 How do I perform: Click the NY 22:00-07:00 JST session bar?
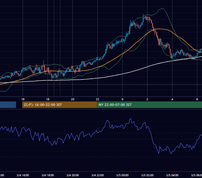(149, 105)
